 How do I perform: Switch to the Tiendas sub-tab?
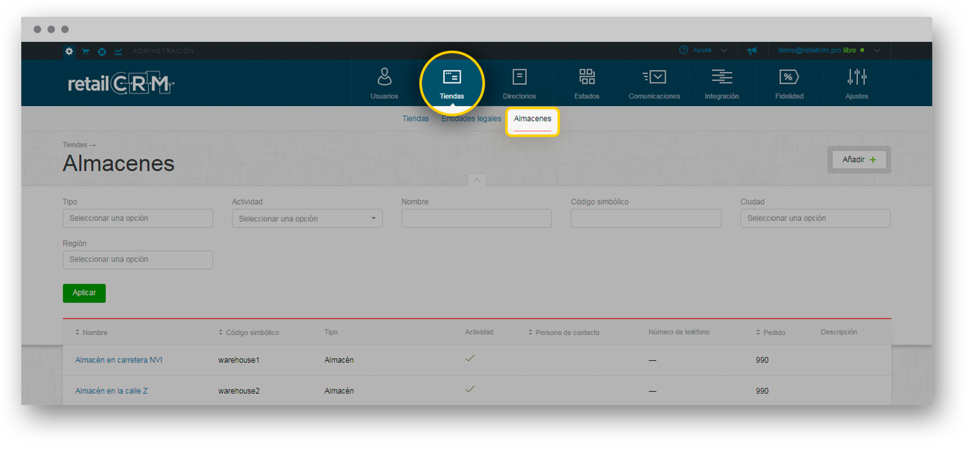pyautogui.click(x=415, y=119)
